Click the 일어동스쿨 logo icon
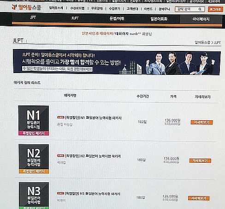 [x=14, y=7]
